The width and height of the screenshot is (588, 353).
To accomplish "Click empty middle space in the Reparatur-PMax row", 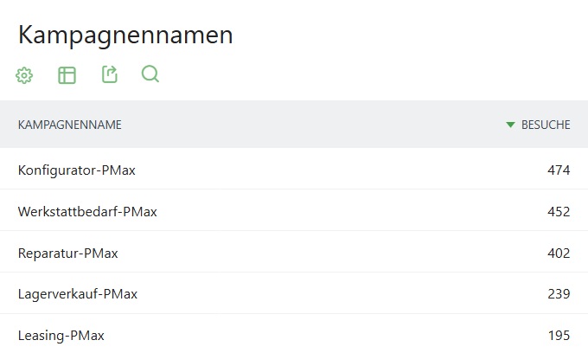I will [x=329, y=254].
